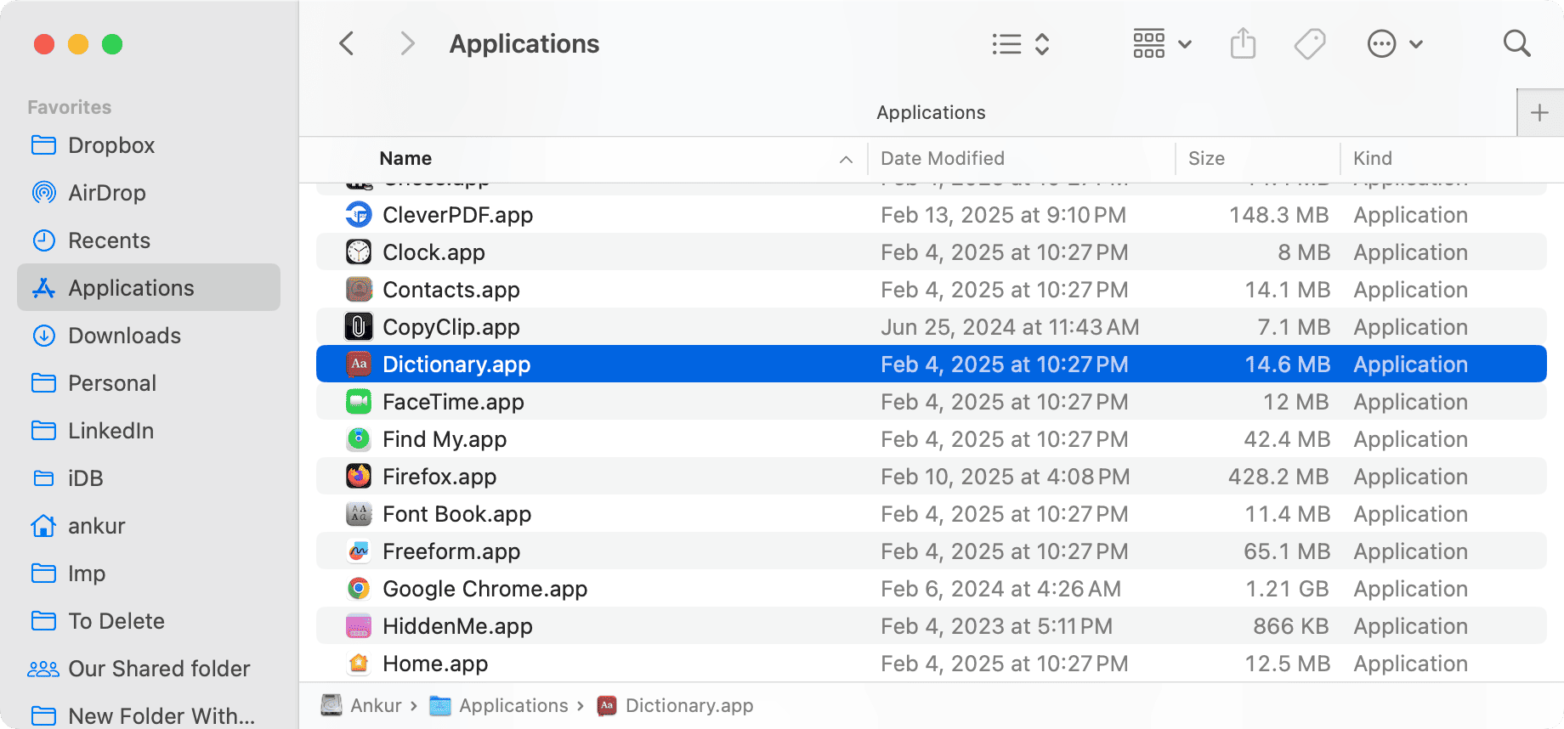Image resolution: width=1564 pixels, height=729 pixels.
Task: Click the Clock.app icon
Action: tap(359, 252)
